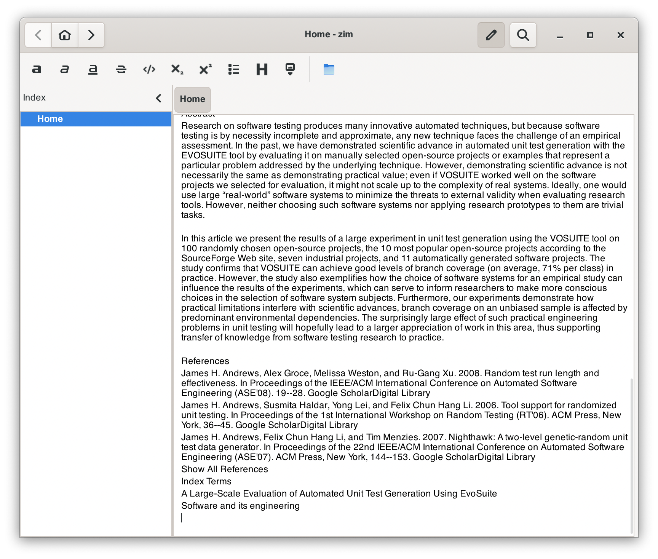
Task: Apply heading style with the H icon
Action: [261, 69]
